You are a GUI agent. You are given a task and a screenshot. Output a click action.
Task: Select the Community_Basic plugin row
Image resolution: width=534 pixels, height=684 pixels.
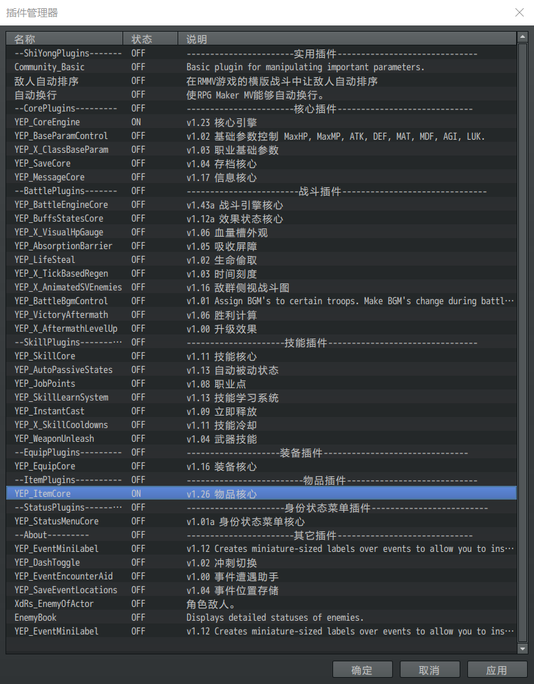click(261, 67)
